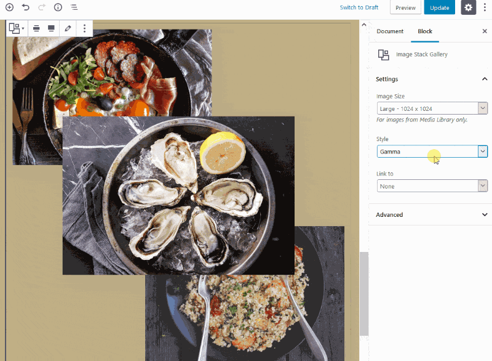Image resolution: width=492 pixels, height=361 pixels.
Task: Toggle the settings gear sidebar button
Action: tap(468, 7)
